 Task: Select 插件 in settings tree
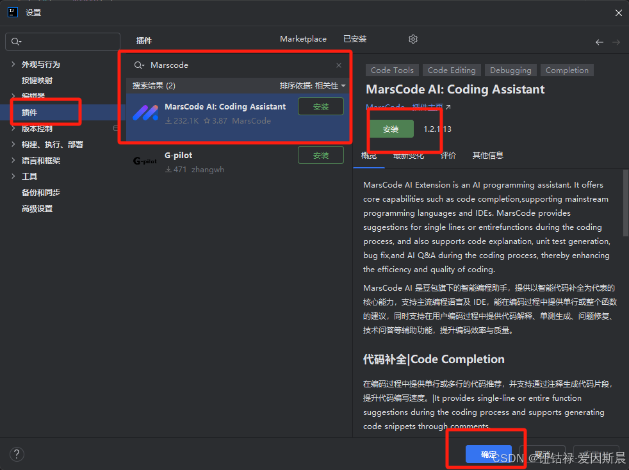(29, 112)
